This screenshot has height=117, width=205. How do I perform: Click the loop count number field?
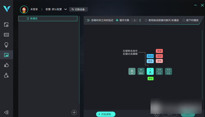tap(135, 20)
